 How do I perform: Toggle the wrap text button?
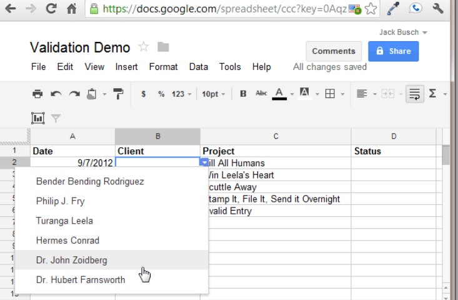click(x=414, y=94)
